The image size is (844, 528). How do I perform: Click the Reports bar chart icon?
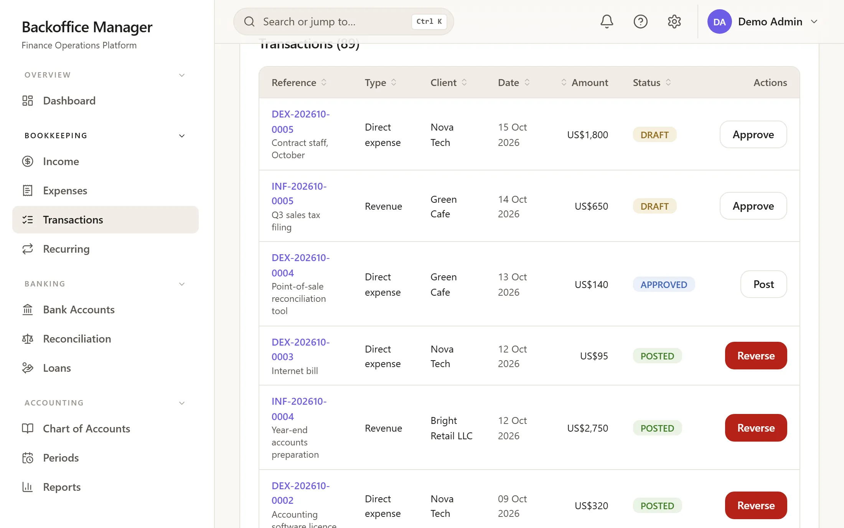coord(28,487)
